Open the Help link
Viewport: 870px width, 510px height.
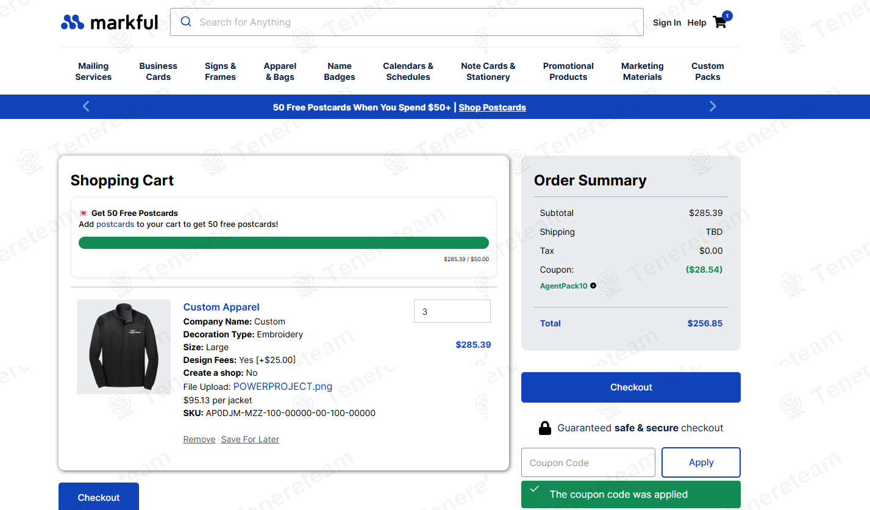[697, 23]
